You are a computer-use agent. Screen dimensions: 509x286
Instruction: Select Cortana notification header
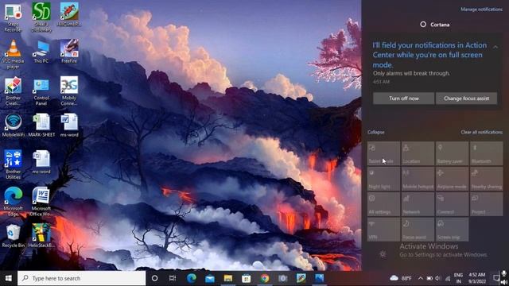tap(435, 25)
